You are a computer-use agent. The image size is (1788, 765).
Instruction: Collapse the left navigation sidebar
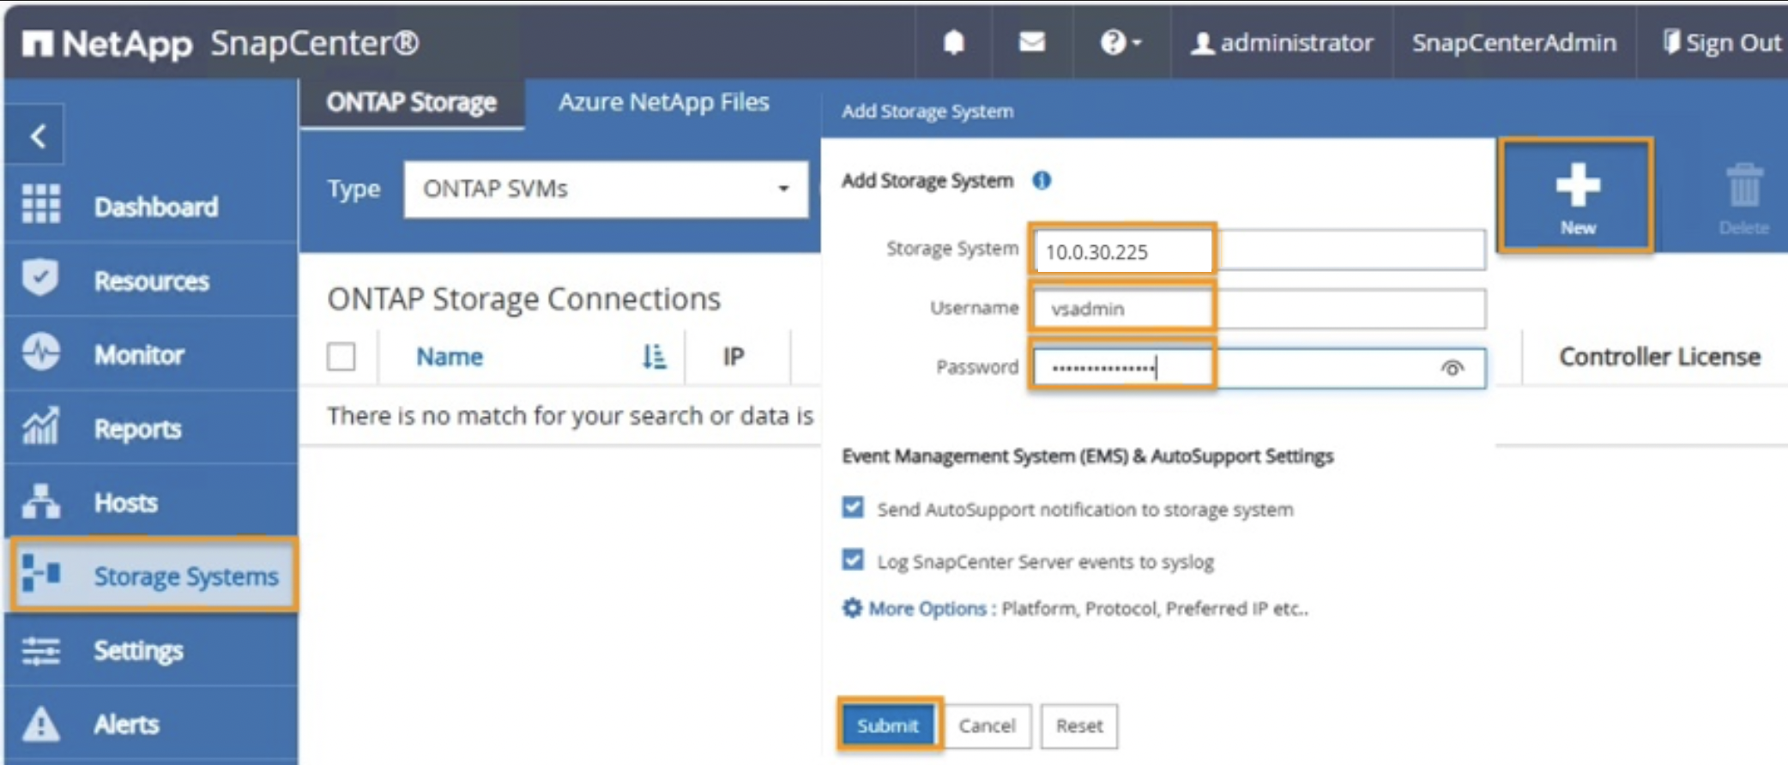coord(37,136)
